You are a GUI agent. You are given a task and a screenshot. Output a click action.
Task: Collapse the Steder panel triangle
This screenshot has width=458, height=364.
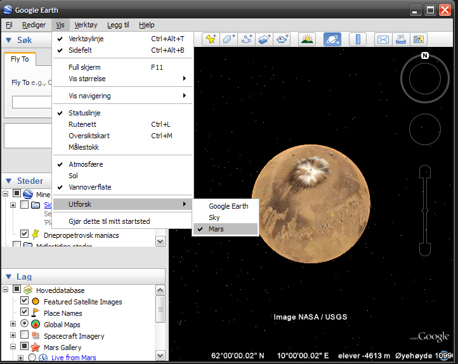[x=9, y=181]
